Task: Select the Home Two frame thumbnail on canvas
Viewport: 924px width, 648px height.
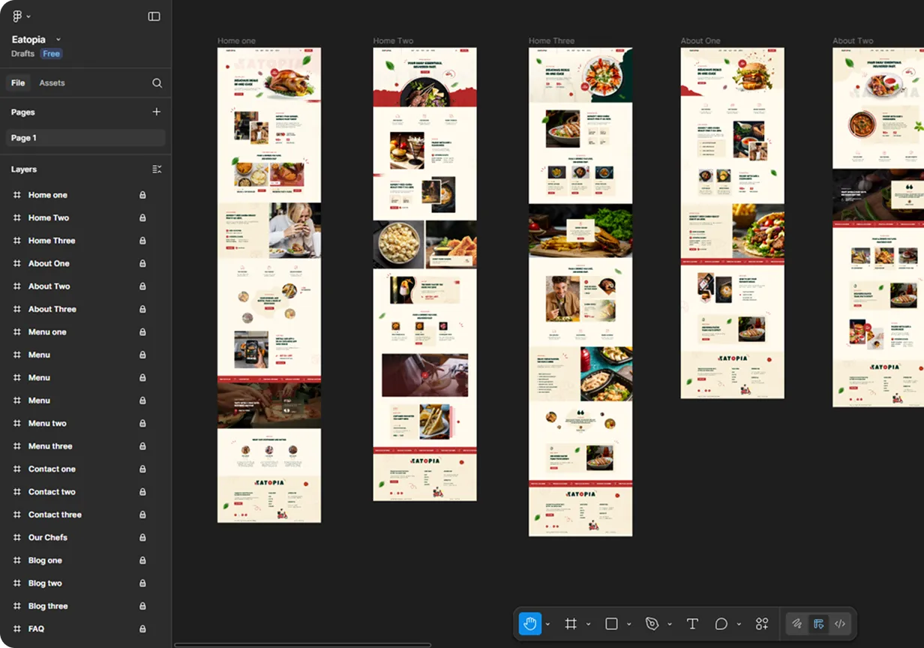Action: (x=424, y=274)
